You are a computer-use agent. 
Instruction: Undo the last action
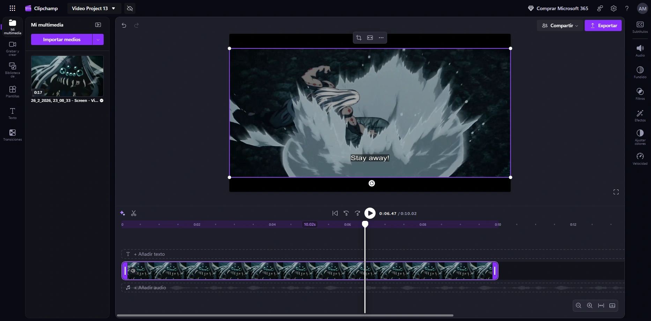(124, 25)
